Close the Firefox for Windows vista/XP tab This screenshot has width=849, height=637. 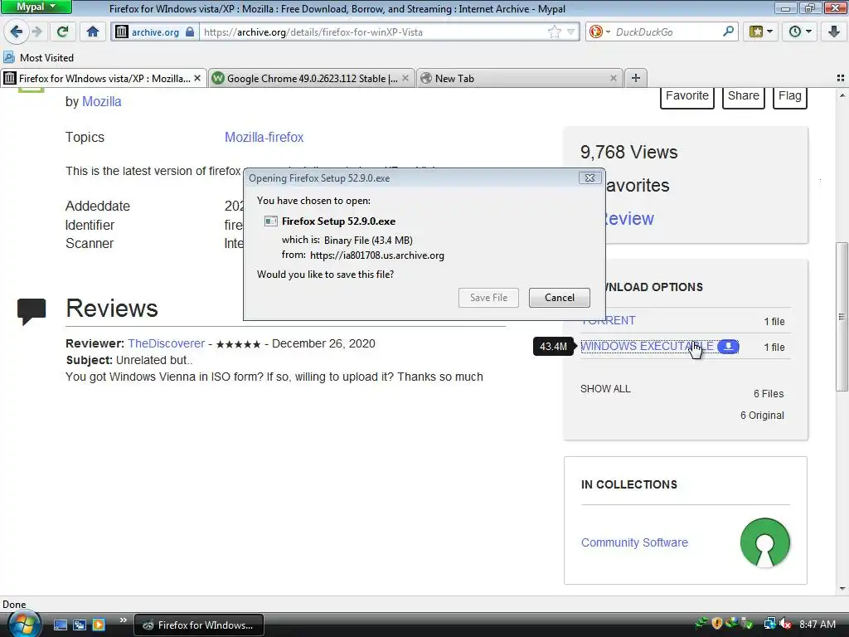(x=197, y=79)
